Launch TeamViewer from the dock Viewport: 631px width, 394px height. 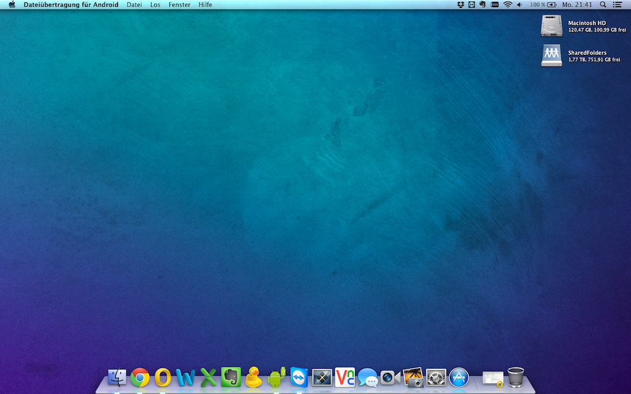tap(299, 377)
